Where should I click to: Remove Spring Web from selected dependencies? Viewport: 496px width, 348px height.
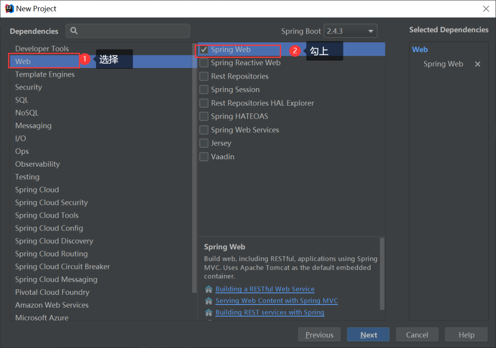click(478, 64)
